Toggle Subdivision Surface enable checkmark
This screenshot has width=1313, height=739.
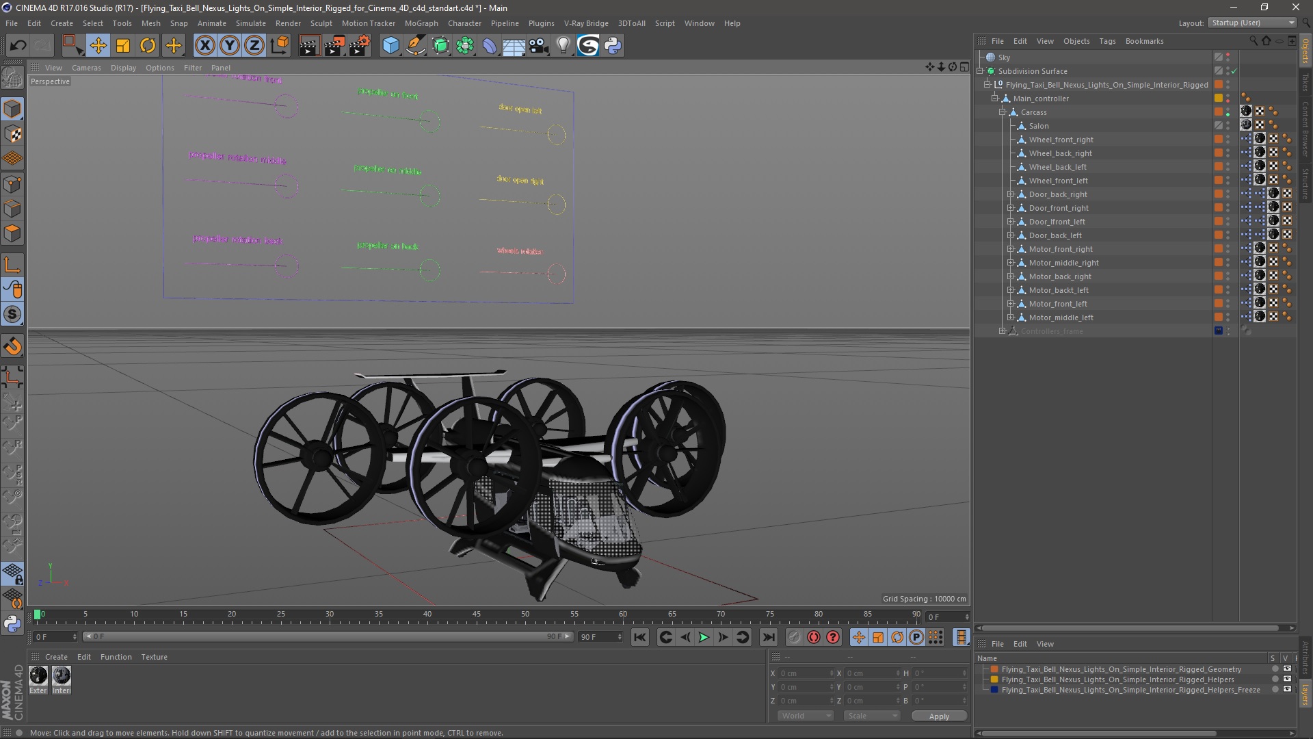point(1234,71)
